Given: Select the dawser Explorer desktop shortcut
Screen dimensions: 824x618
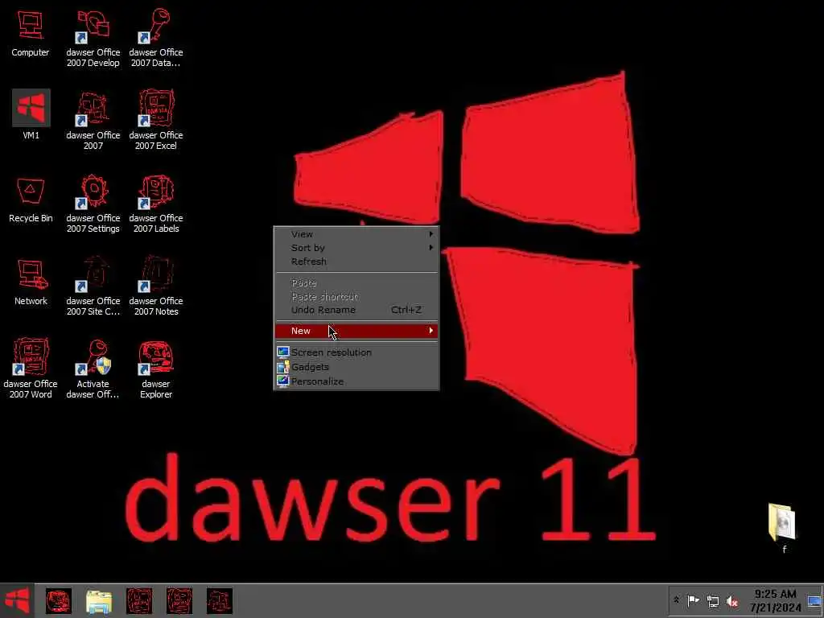Looking at the screenshot, I should click(x=156, y=370).
